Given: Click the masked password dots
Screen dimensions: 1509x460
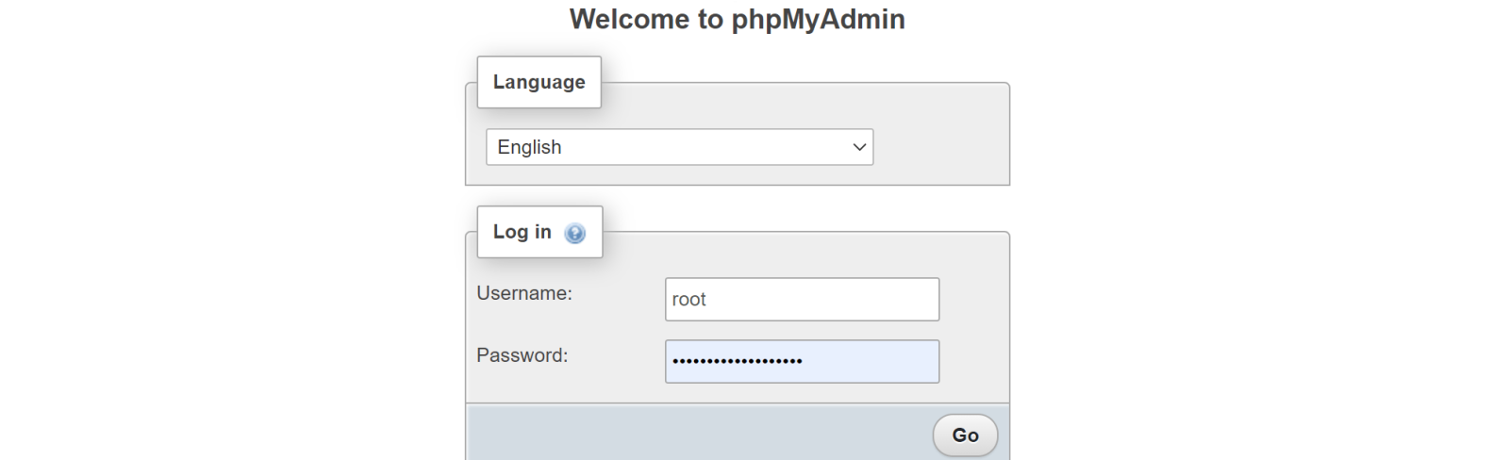Looking at the screenshot, I should (737, 362).
